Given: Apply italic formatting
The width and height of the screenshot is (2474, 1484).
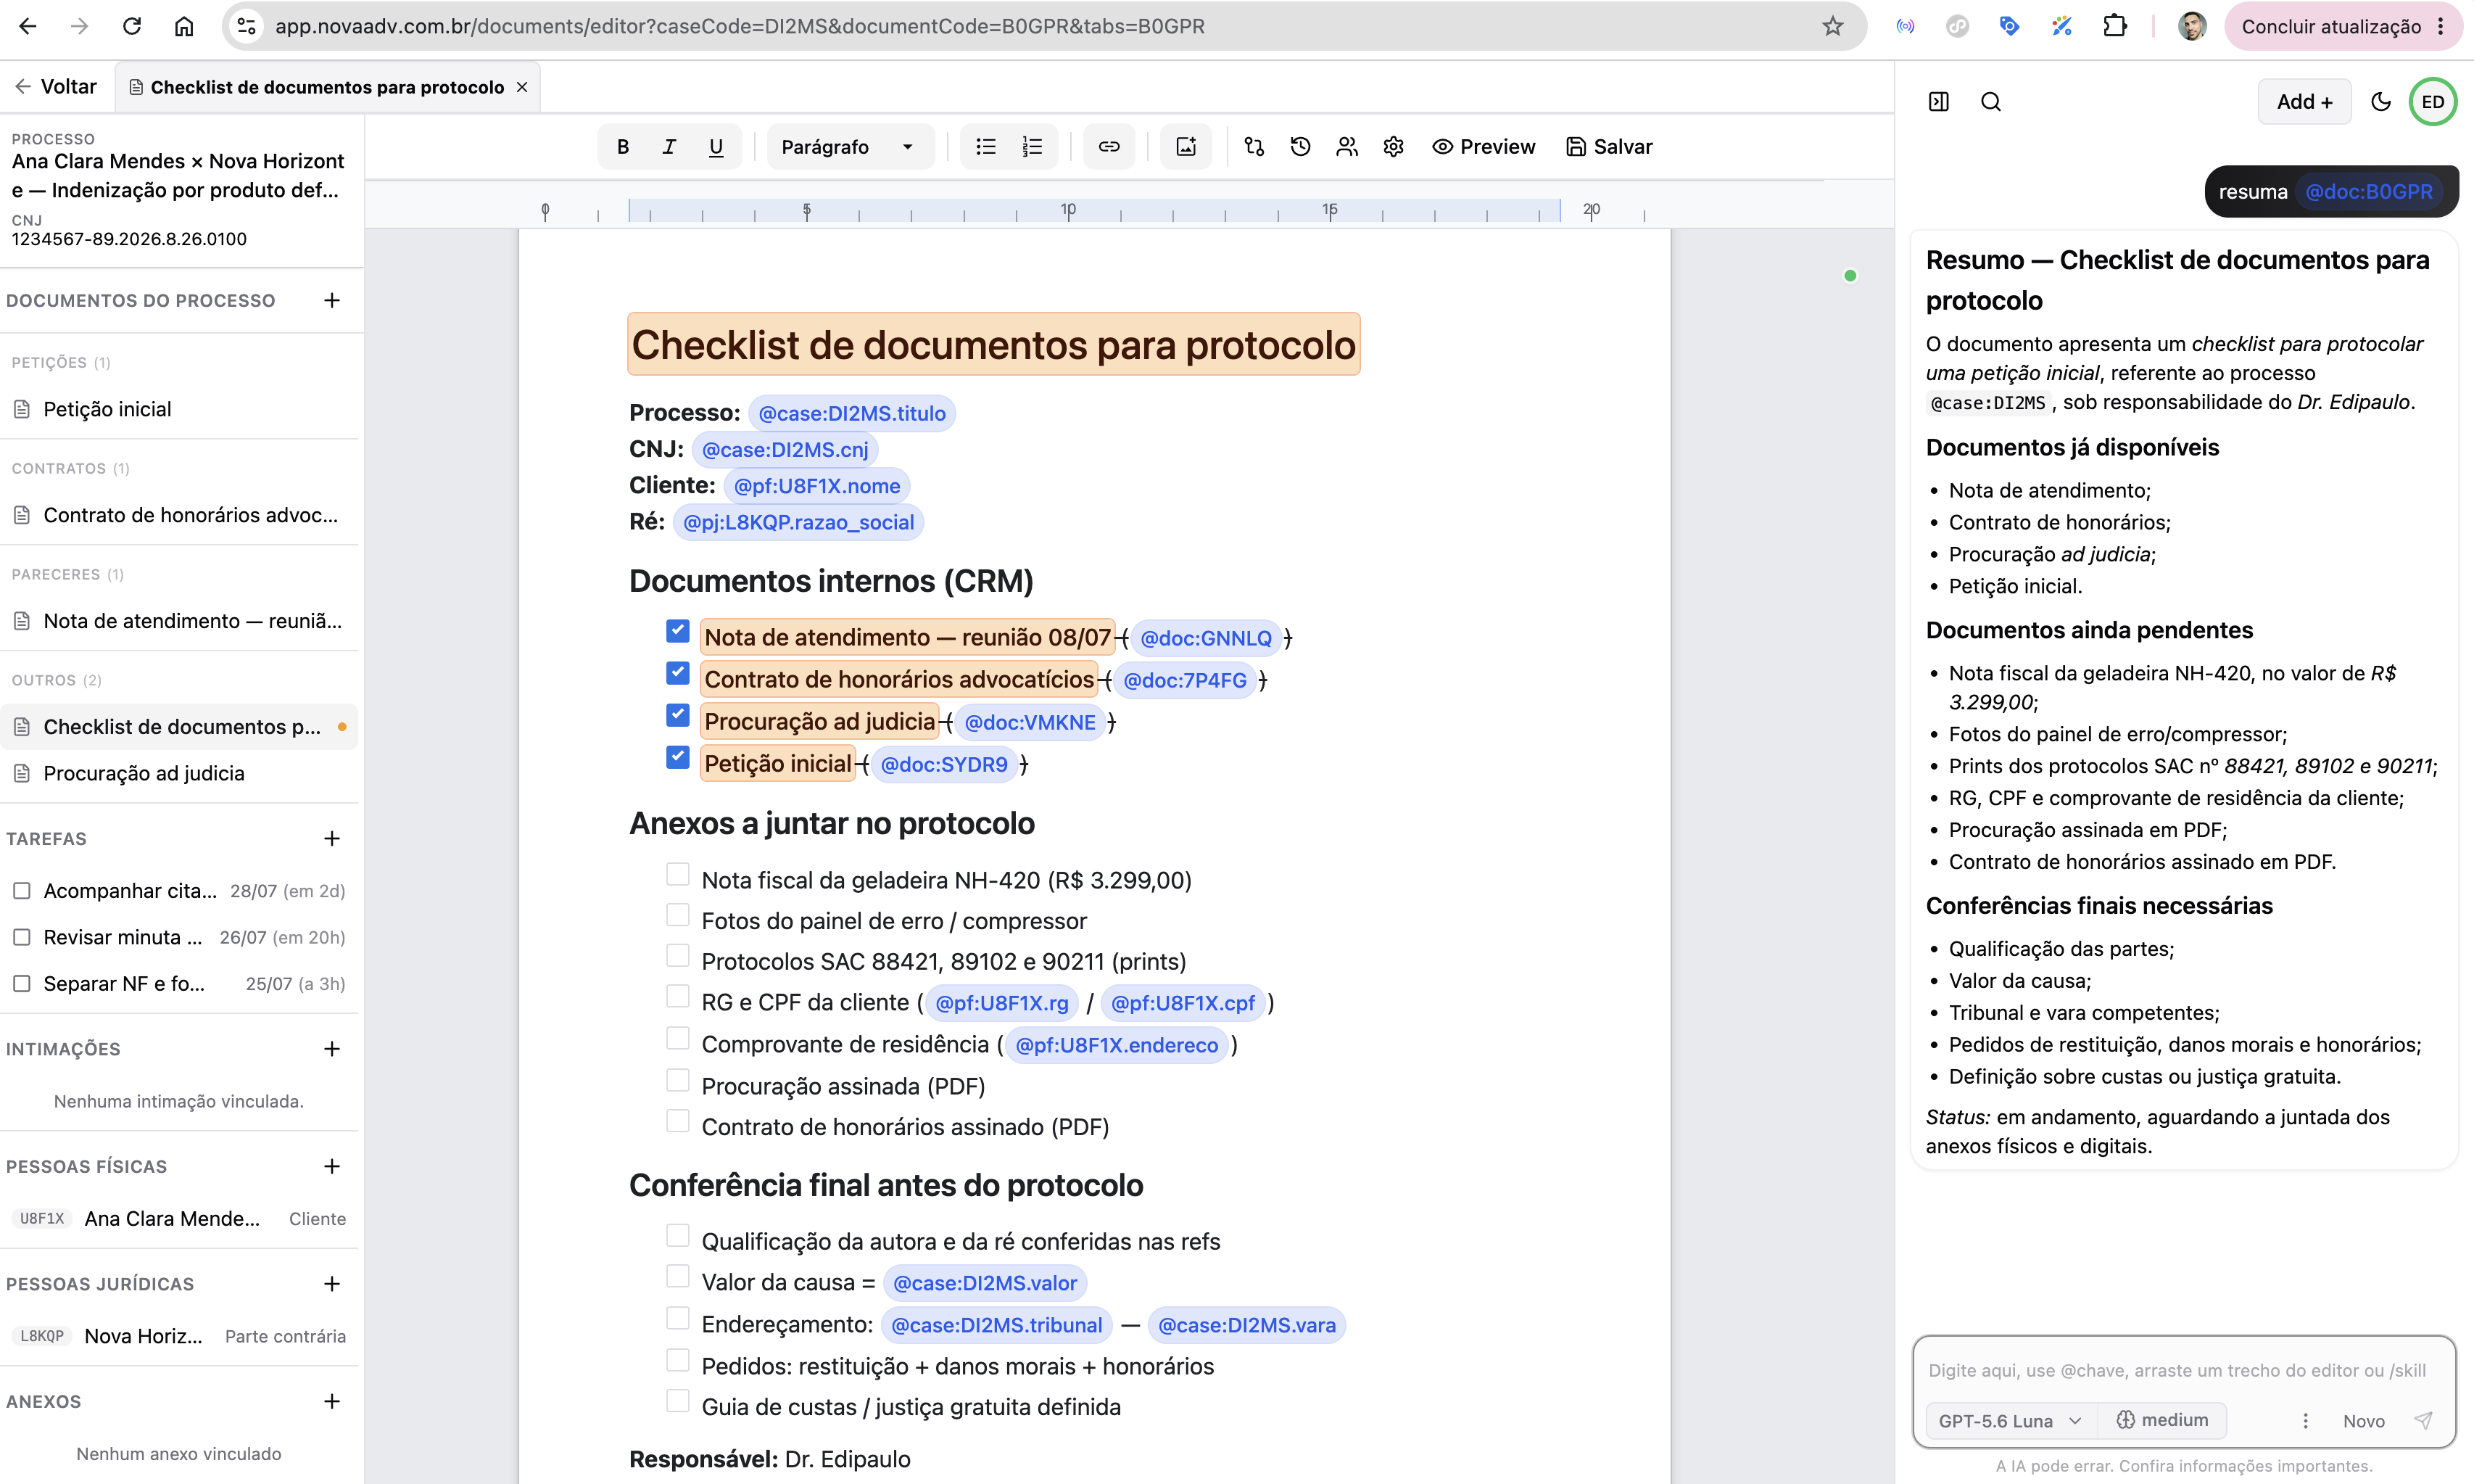Looking at the screenshot, I should coord(669,147).
